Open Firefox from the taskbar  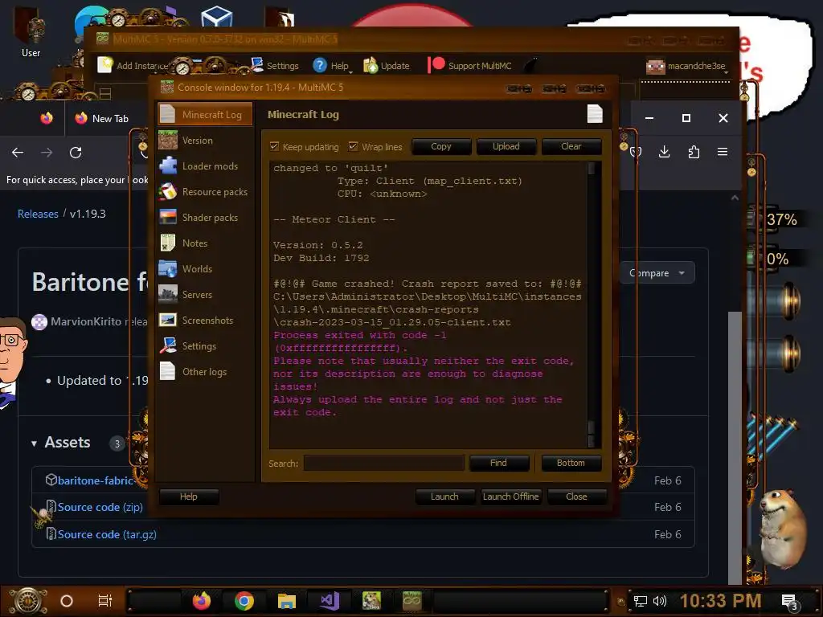201,601
